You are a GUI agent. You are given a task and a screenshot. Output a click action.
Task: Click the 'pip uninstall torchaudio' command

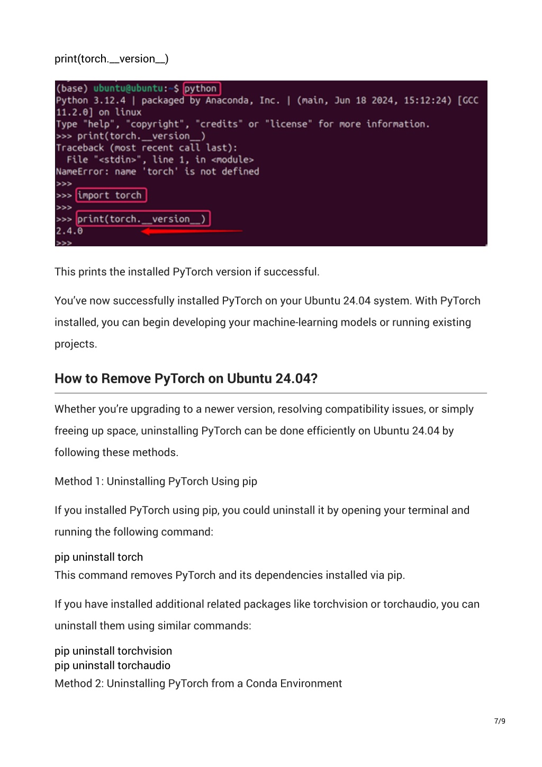tap(113, 666)
